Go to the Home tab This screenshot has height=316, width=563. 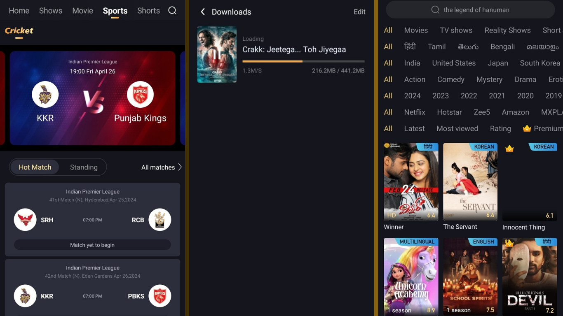[x=19, y=11]
